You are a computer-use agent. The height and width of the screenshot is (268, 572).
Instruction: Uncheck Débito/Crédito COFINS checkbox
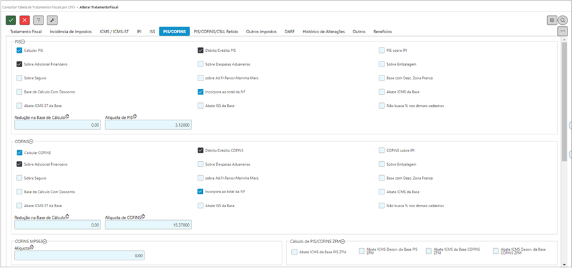tap(201, 150)
